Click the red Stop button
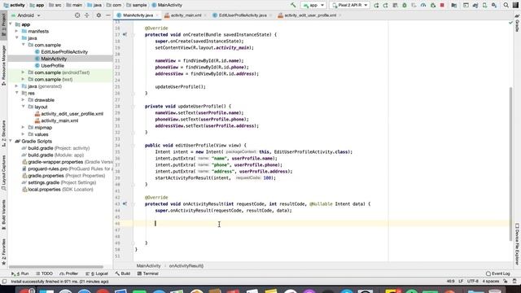Image resolution: width=521 pixels, height=293 pixels. point(442,6)
